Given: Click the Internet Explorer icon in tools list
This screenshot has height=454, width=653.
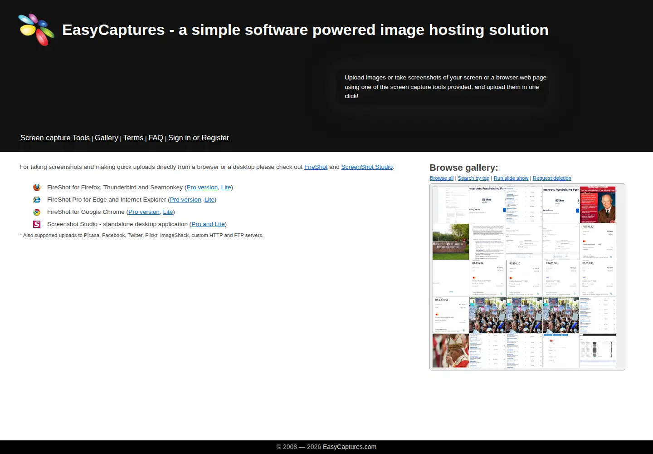Looking at the screenshot, I should pyautogui.click(x=37, y=200).
